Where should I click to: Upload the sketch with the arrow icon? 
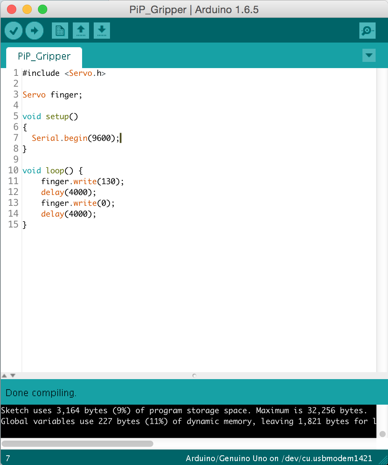point(34,31)
